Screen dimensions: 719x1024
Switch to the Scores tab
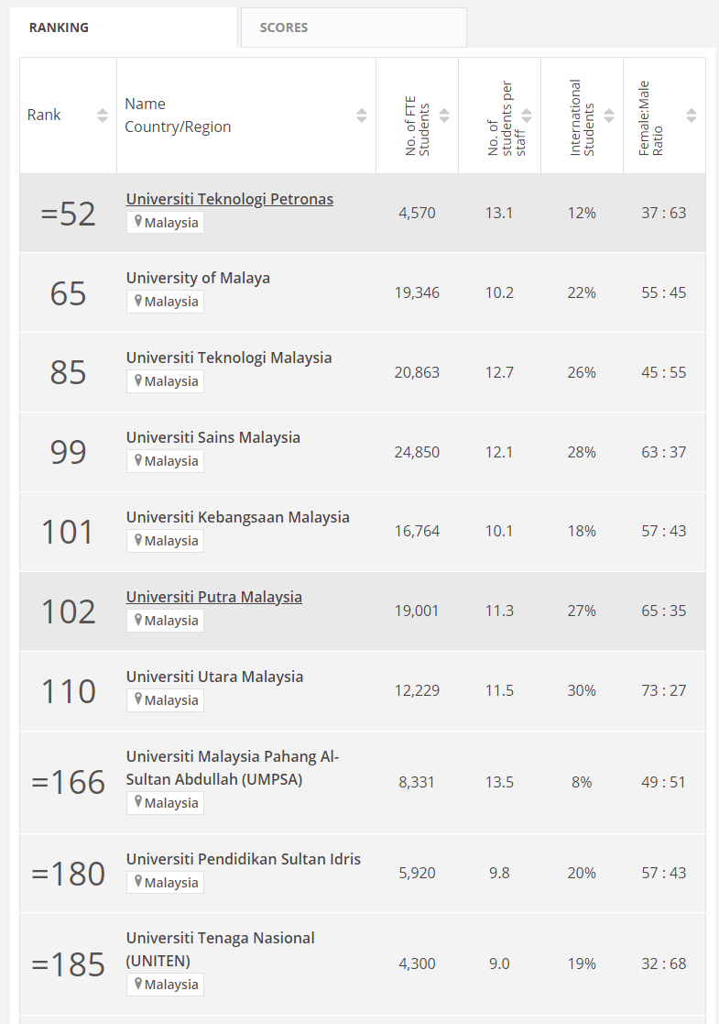[x=284, y=28]
